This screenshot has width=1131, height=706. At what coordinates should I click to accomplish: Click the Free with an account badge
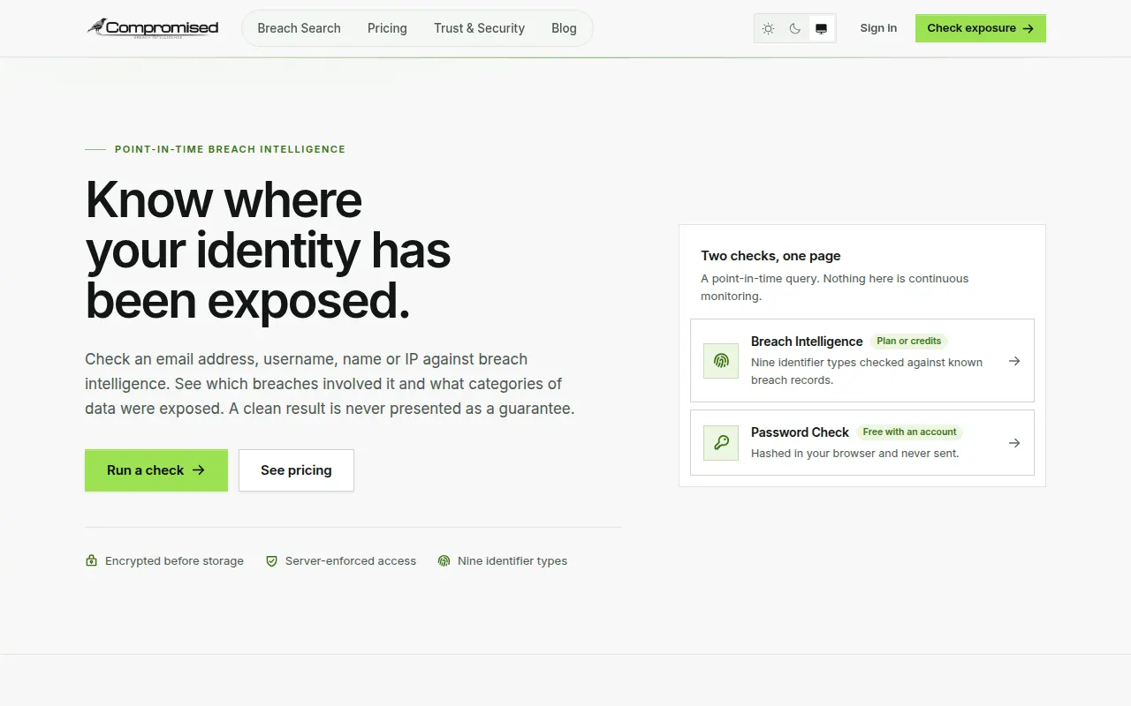(909, 432)
